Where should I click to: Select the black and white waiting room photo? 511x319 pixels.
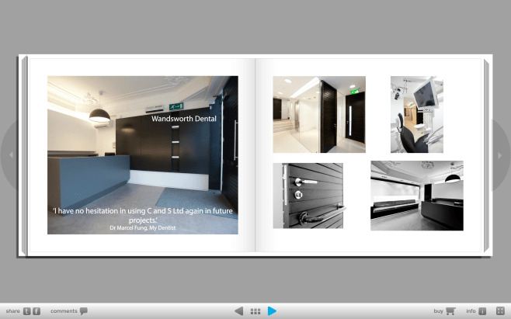coord(417,196)
